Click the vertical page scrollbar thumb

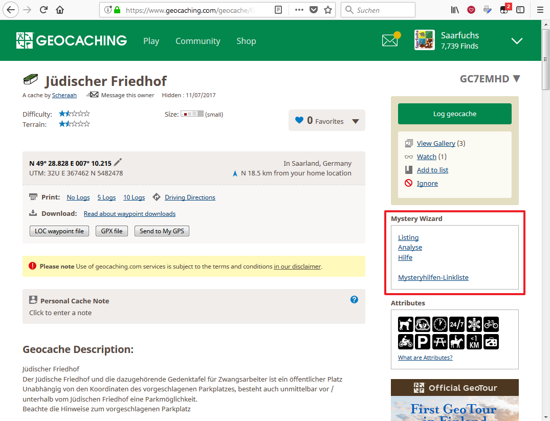pos(545,60)
